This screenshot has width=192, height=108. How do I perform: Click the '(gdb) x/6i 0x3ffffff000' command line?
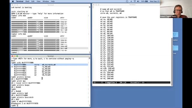point(22,63)
